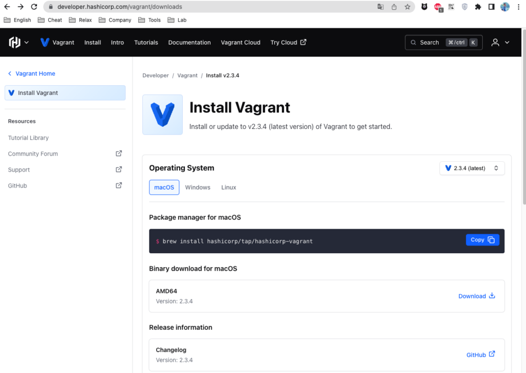Open GitHub in the sidebar resources

pyautogui.click(x=17, y=185)
